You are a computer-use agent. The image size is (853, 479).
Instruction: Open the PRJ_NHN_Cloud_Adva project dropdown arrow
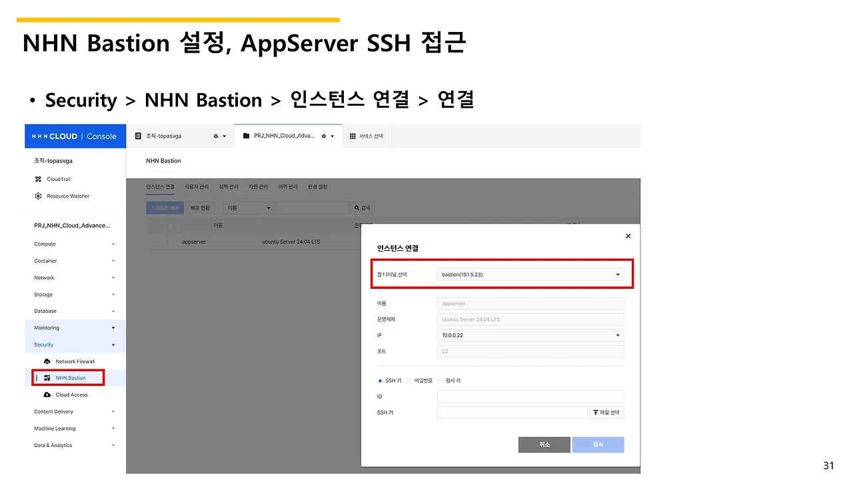333,136
